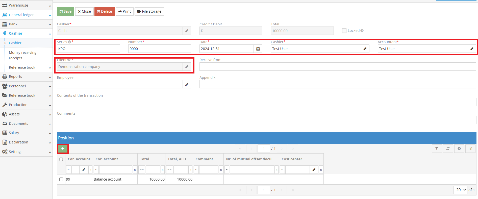Open Money receiving receipts in sidebar
The width and height of the screenshot is (478, 199).
pyautogui.click(x=23, y=55)
